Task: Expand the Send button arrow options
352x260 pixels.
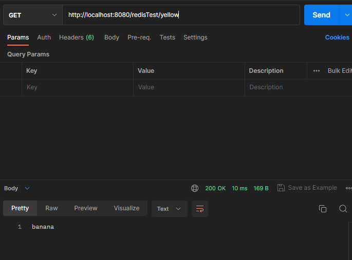Action: pyautogui.click(x=346, y=15)
